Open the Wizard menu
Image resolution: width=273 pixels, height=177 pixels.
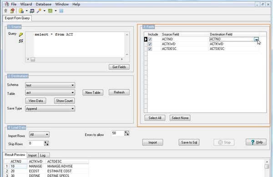click(26, 4)
